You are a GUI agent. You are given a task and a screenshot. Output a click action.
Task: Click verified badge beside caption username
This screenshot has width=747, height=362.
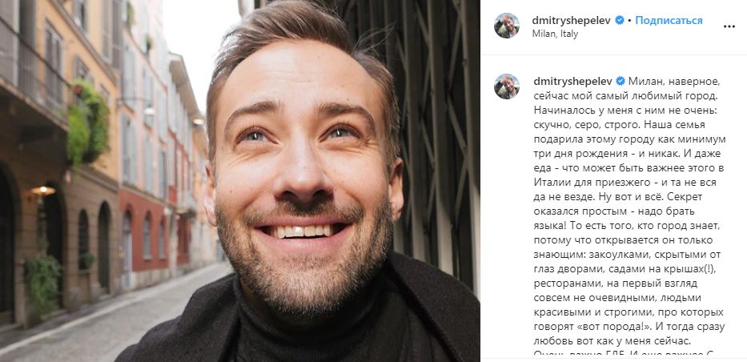pos(620,81)
